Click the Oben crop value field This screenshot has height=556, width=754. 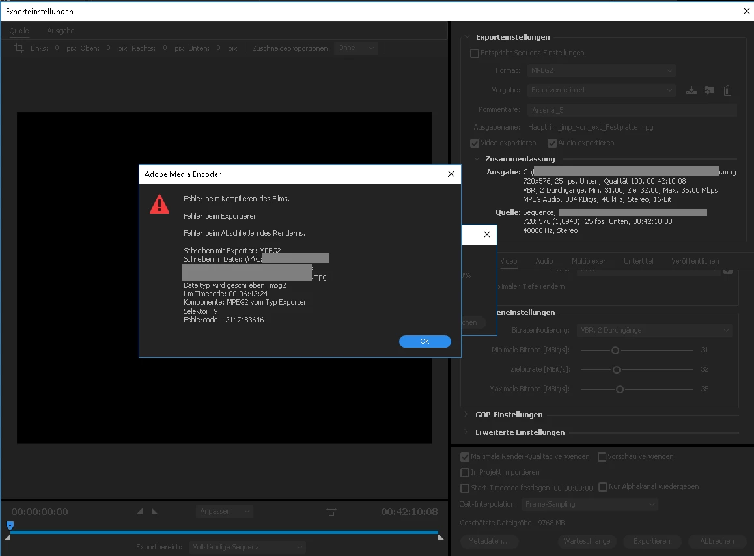(x=108, y=48)
